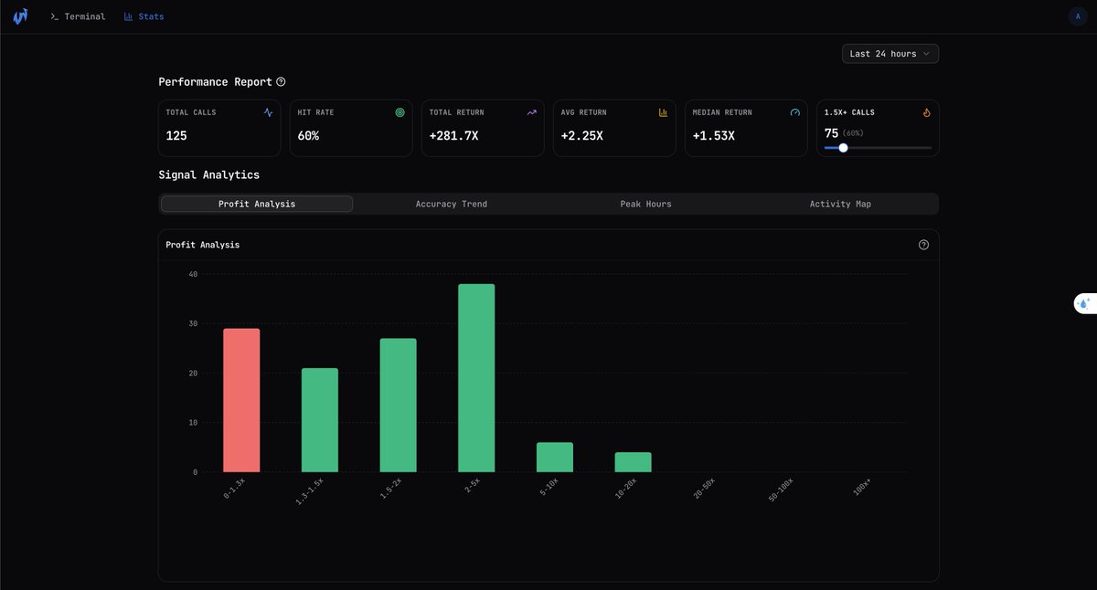Click the Profit Analysis chart help icon
The height and width of the screenshot is (590, 1097).
923,245
